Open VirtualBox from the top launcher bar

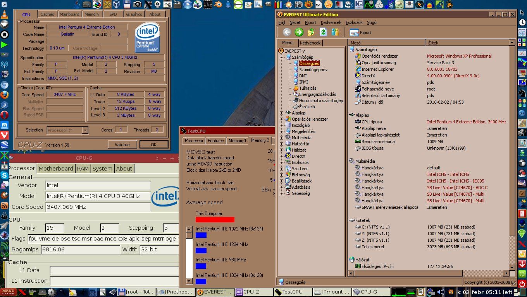coord(117,4)
